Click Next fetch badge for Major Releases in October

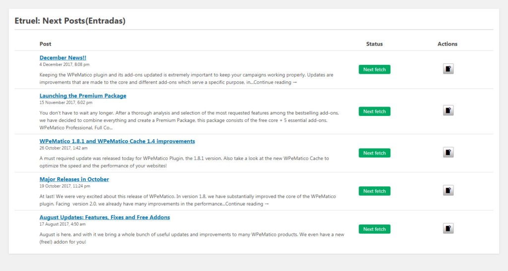click(x=375, y=191)
